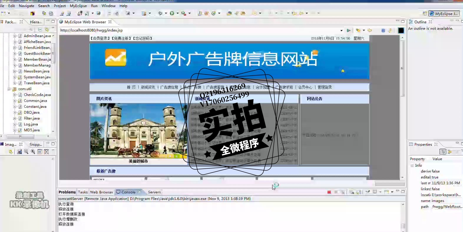This screenshot has height=232, width=463.
Task: Click the globe web browser toolbar icon
Action: 99,13
